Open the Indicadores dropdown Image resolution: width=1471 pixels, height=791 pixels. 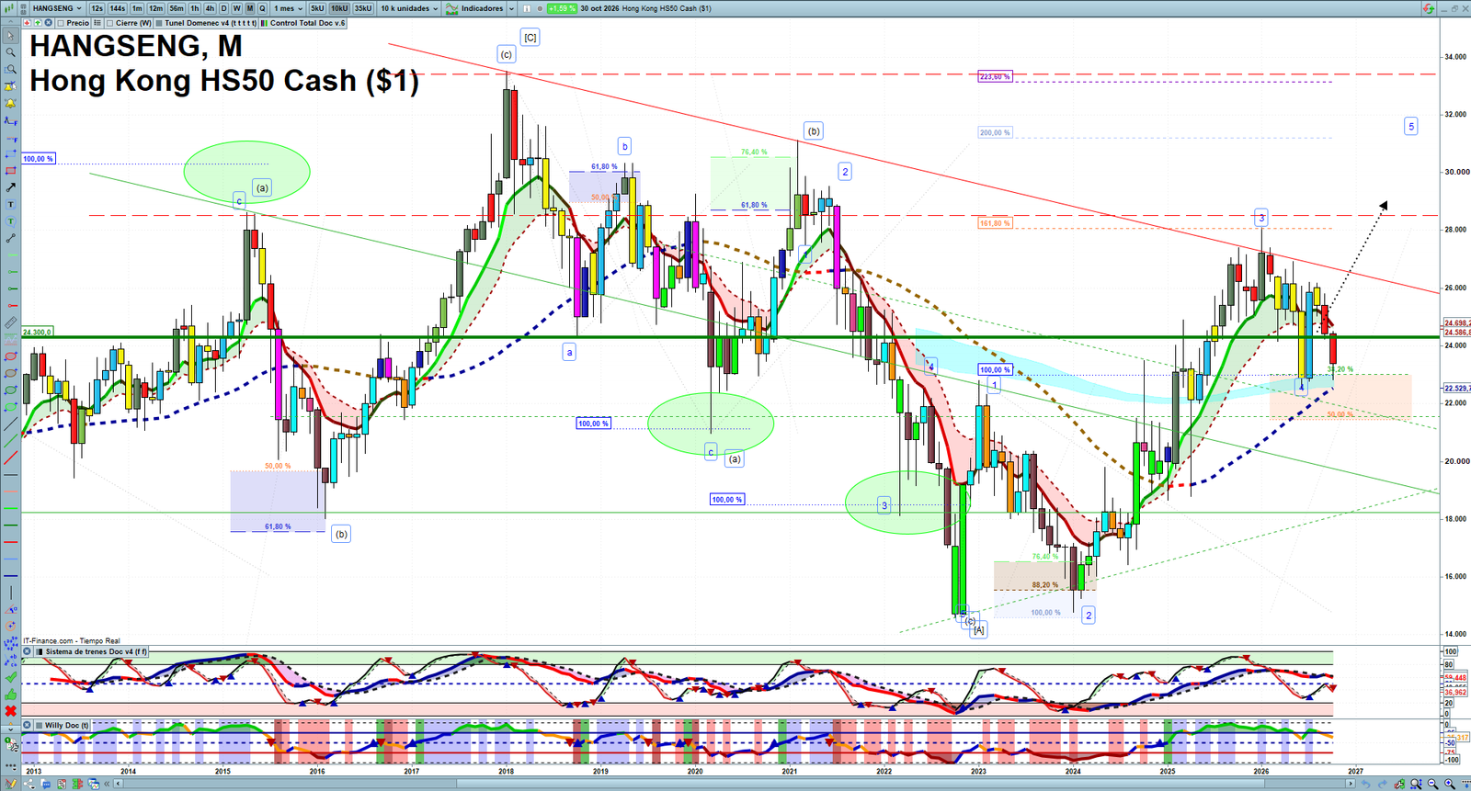click(481, 8)
